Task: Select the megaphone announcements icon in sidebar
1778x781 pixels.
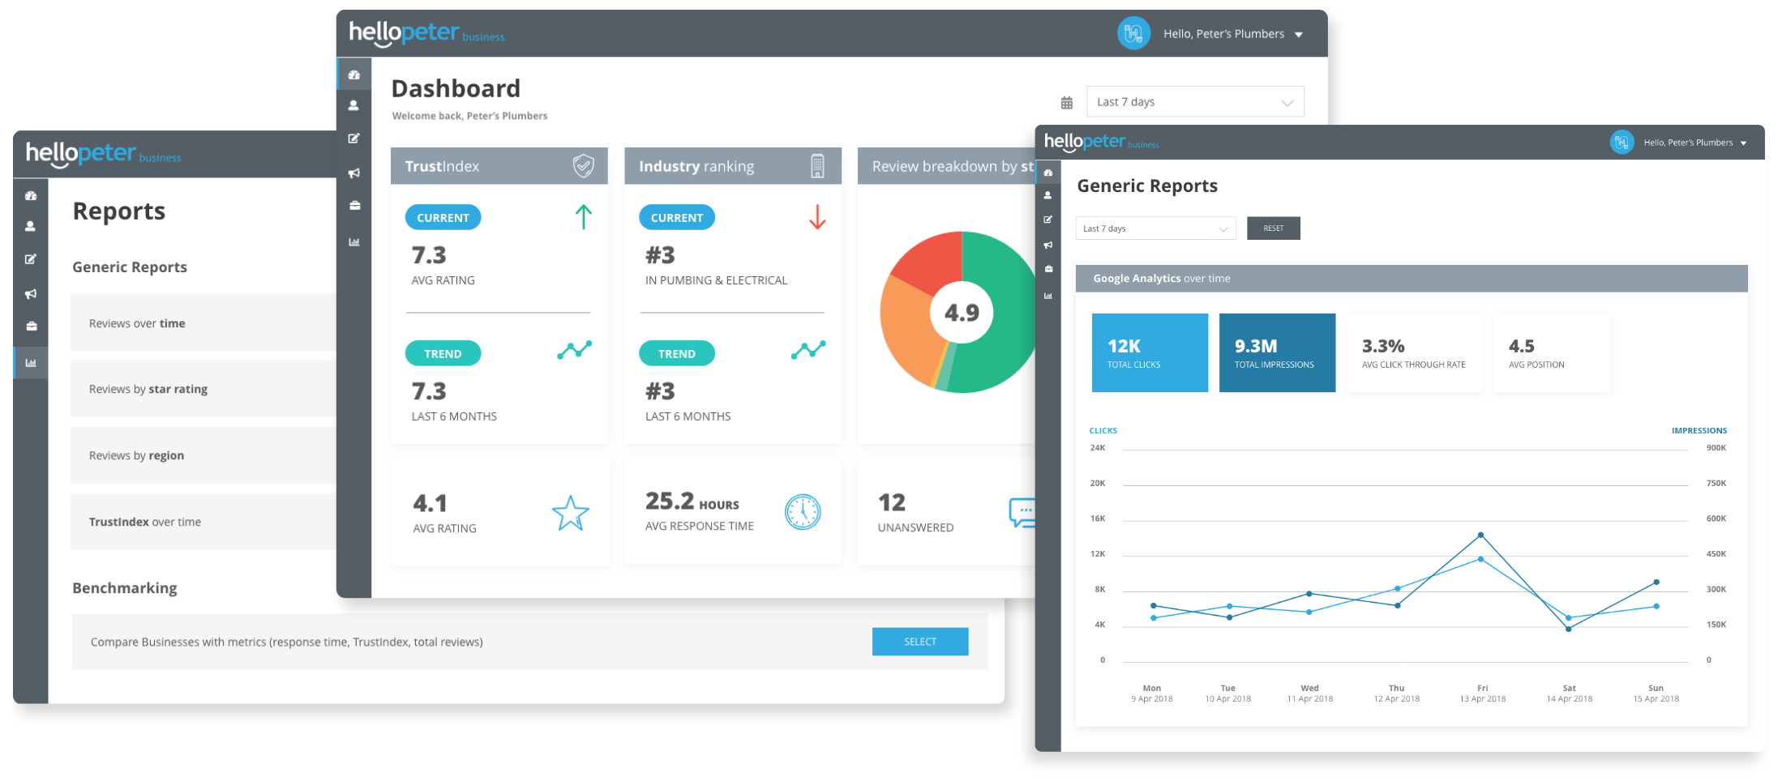Action: 354,172
